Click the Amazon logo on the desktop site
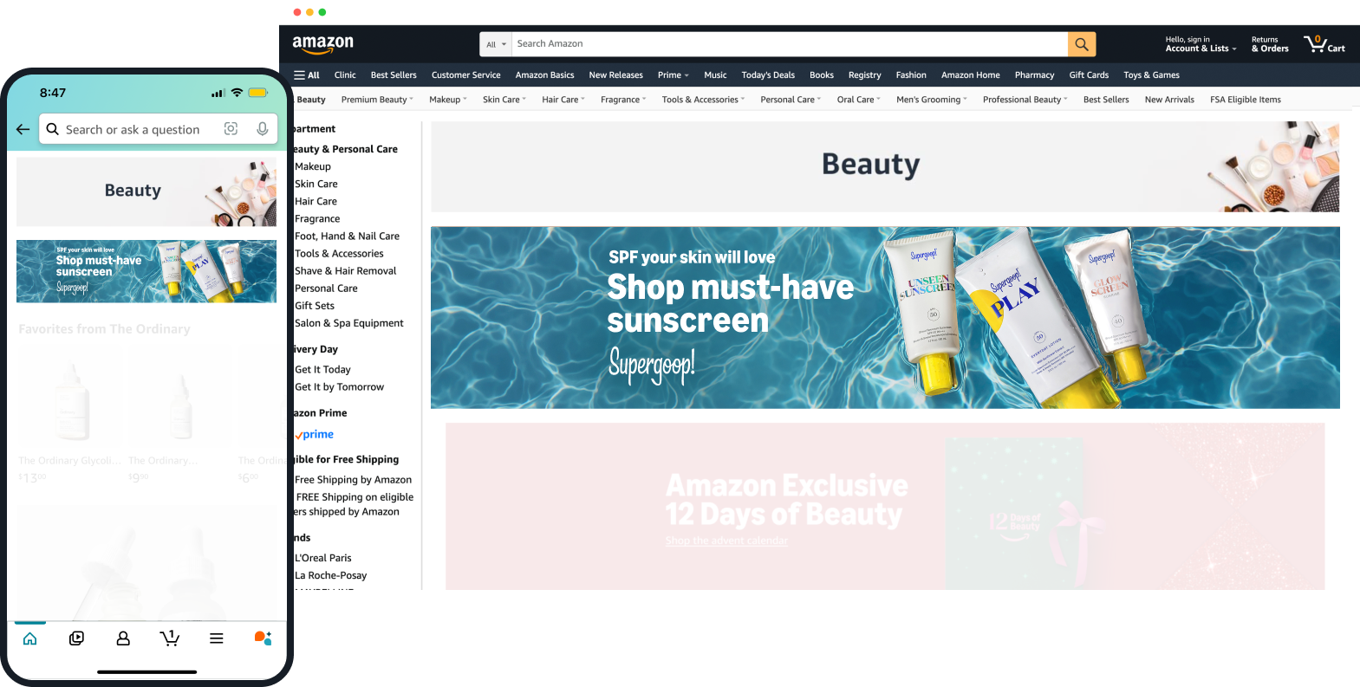1360x687 pixels. tap(322, 43)
